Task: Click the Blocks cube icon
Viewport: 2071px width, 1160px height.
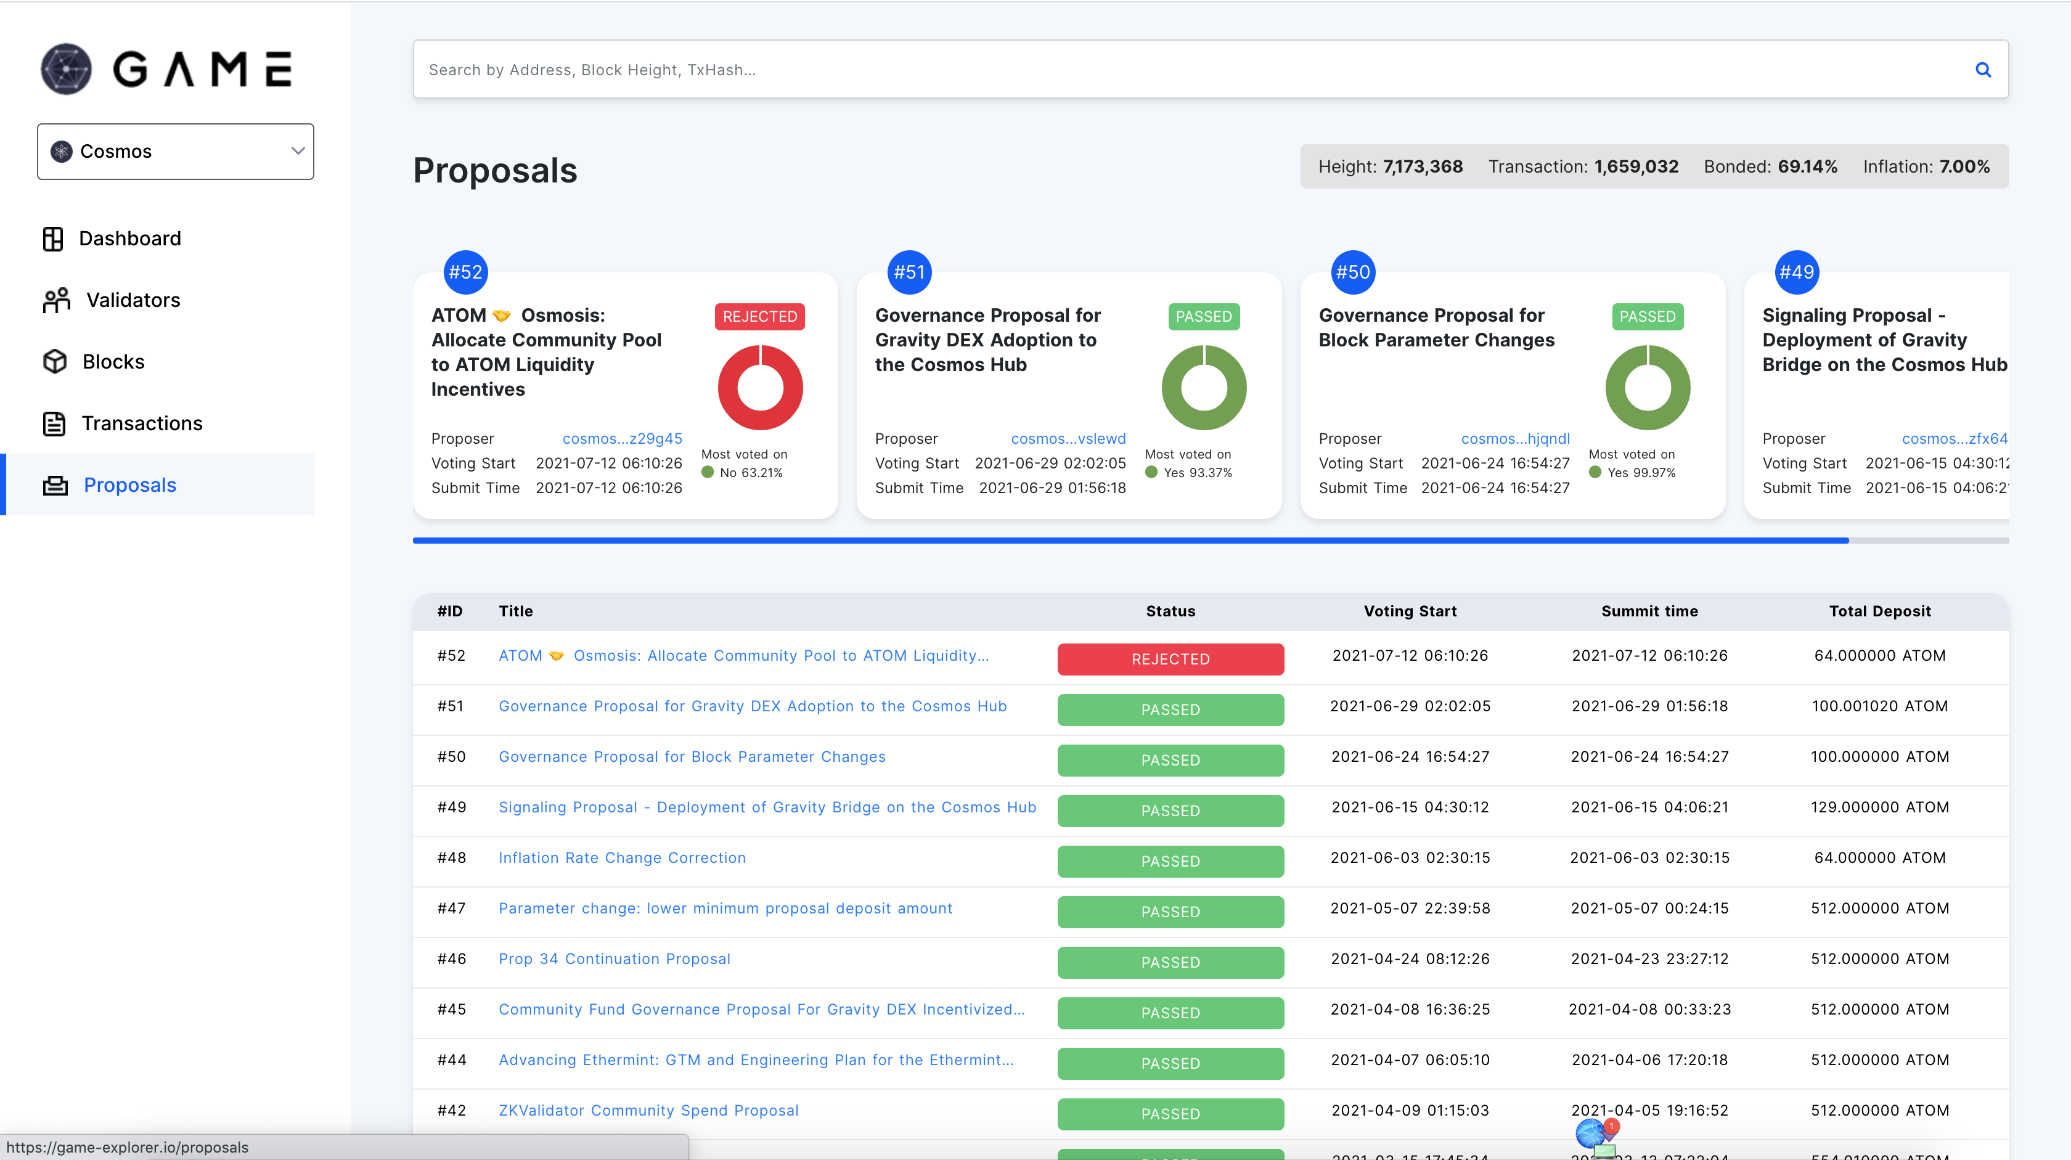Action: pyautogui.click(x=55, y=362)
